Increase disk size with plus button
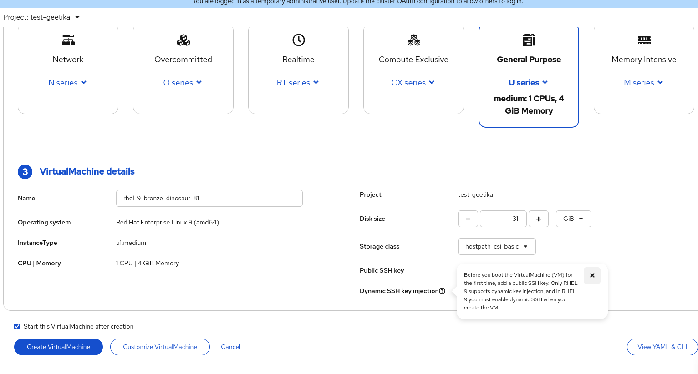 pyautogui.click(x=539, y=219)
